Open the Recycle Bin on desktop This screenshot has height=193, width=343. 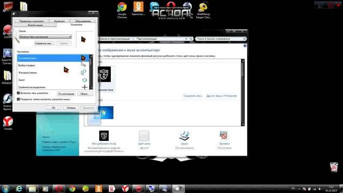point(334,167)
